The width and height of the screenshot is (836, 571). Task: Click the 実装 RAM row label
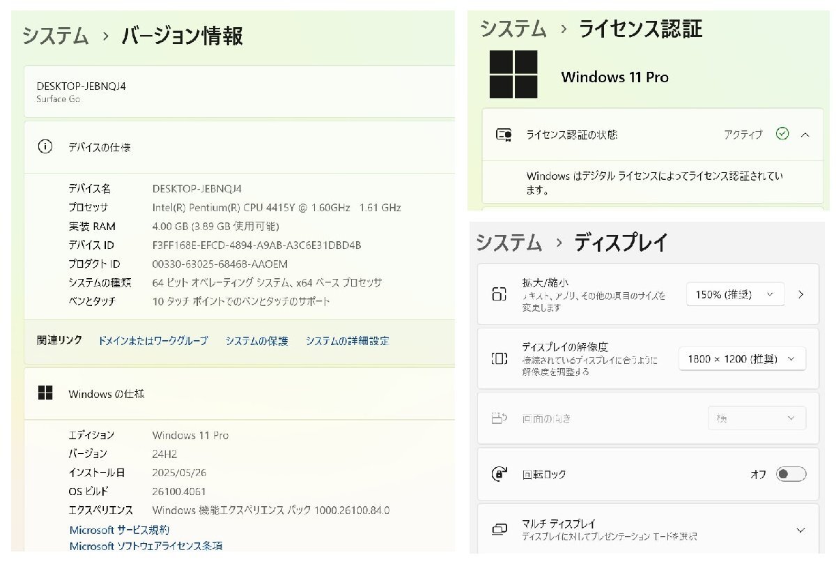92,227
